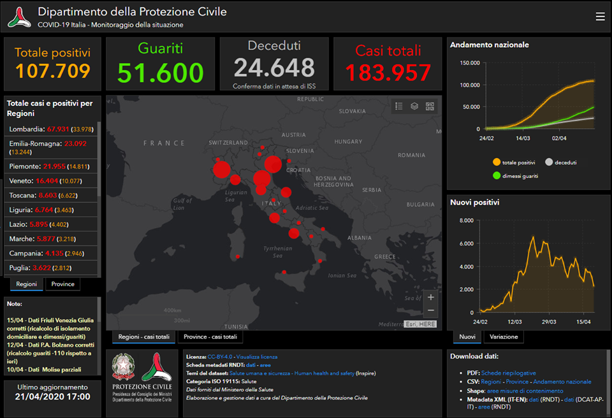Click the large red circle over Lombardia
Screen dimensions: 612x418
221,169
